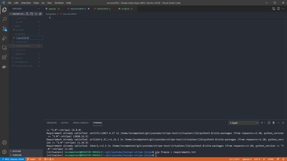This screenshot has height=161, width=287.
Task: Refresh the Explorer file tree
Action: click(x=36, y=14)
